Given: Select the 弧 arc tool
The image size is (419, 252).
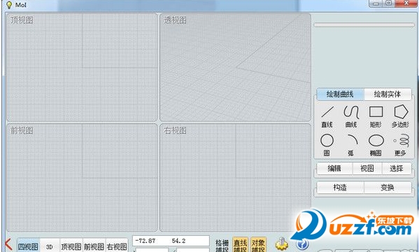Looking at the screenshot, I should tap(351, 145).
